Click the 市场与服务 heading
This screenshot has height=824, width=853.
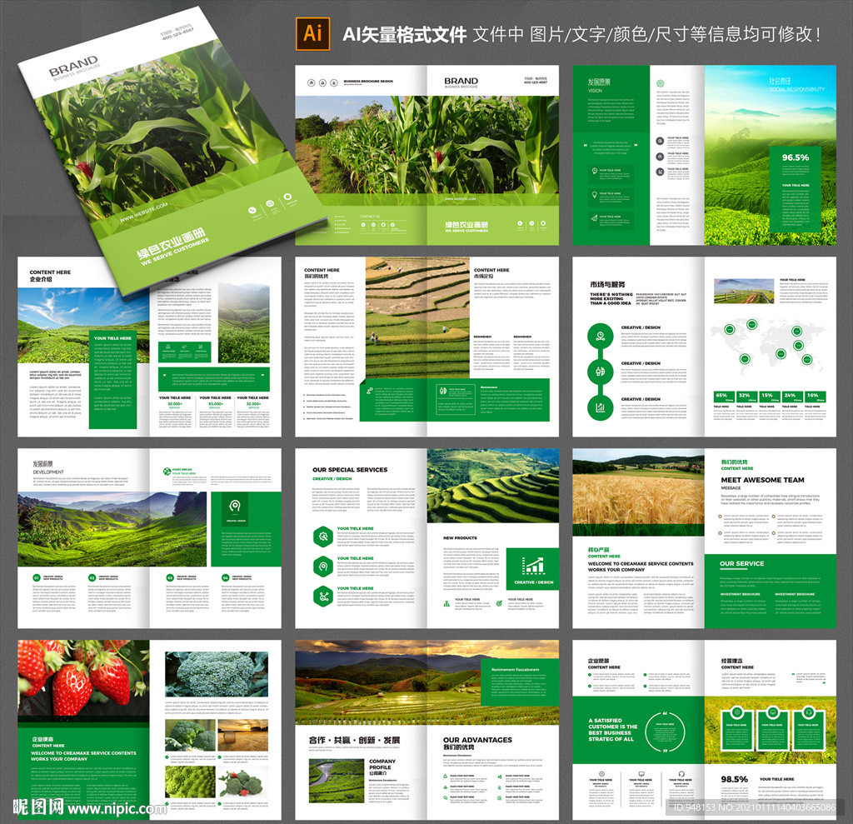tap(607, 284)
